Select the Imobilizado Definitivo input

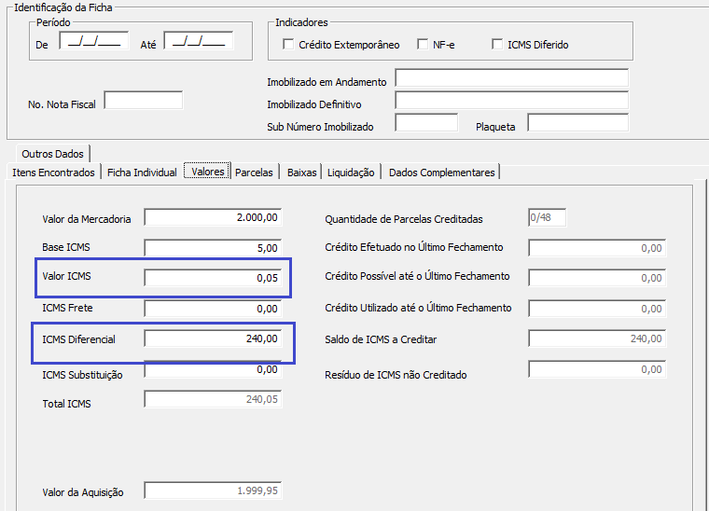(x=511, y=101)
